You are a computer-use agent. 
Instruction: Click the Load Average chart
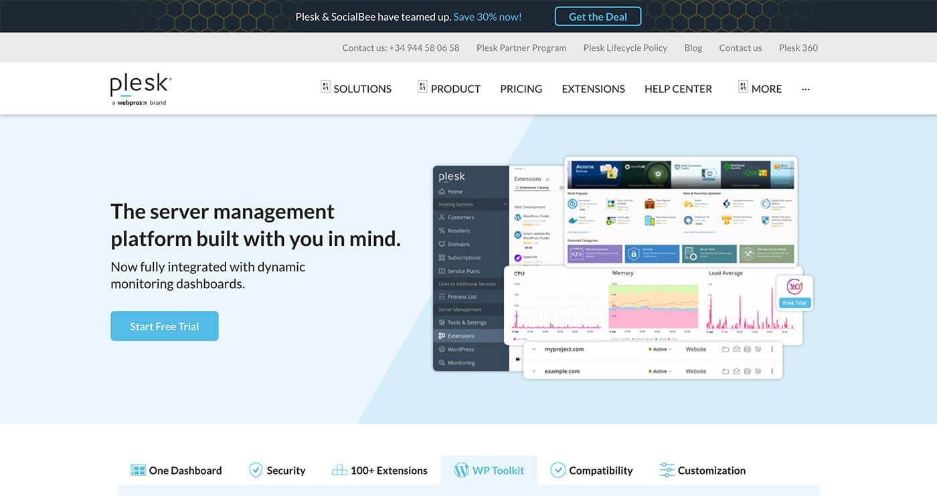tap(751, 306)
